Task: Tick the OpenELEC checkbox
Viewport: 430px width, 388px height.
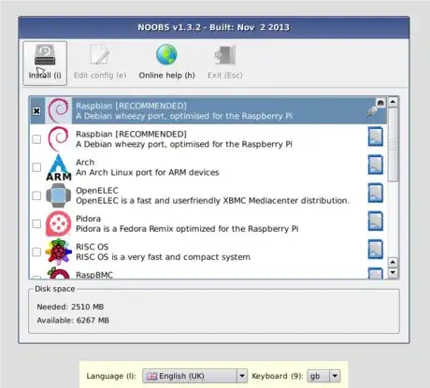Action: point(36,195)
